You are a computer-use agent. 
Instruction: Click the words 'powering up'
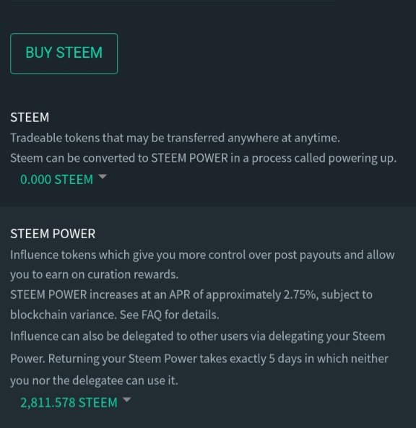(x=362, y=159)
